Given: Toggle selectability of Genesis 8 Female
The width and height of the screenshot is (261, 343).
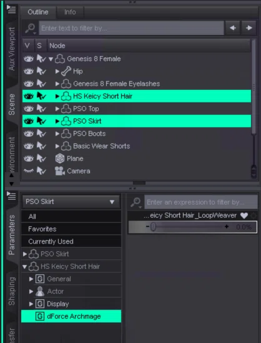Looking at the screenshot, I should point(41,59).
